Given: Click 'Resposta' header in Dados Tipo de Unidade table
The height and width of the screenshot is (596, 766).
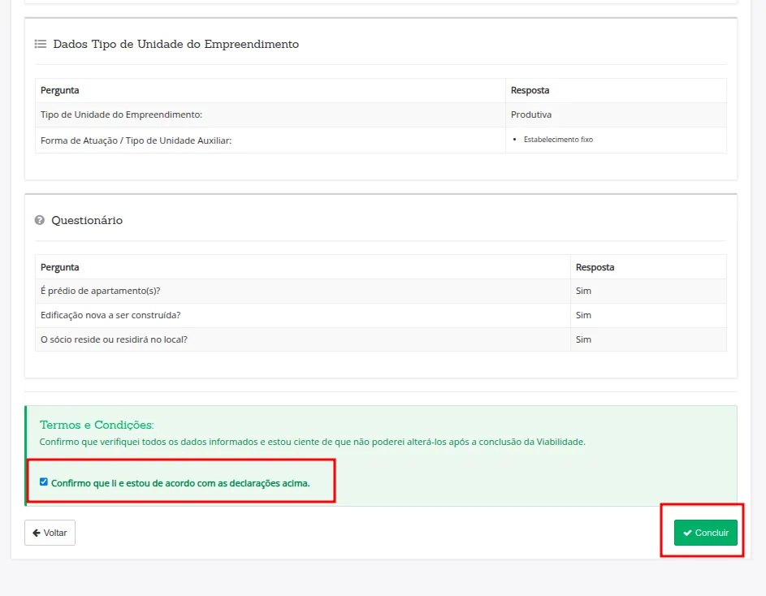Looking at the screenshot, I should 530,90.
